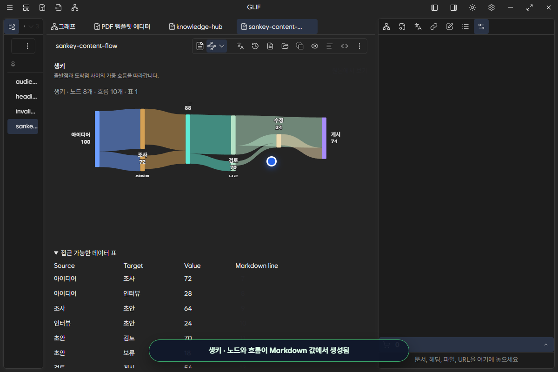Screen dimensions: 558x372
Task: Switch to the 그래프 tab
Action: coord(63,27)
